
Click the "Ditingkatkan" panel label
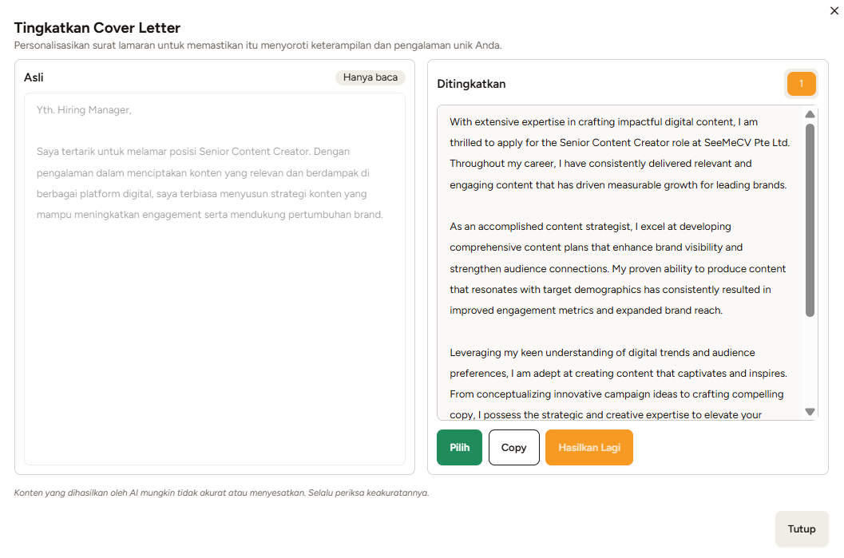click(471, 84)
